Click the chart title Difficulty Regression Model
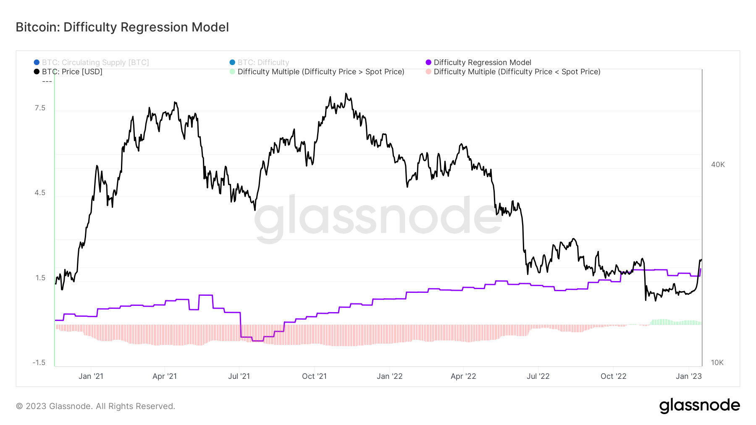 pyautogui.click(x=122, y=27)
